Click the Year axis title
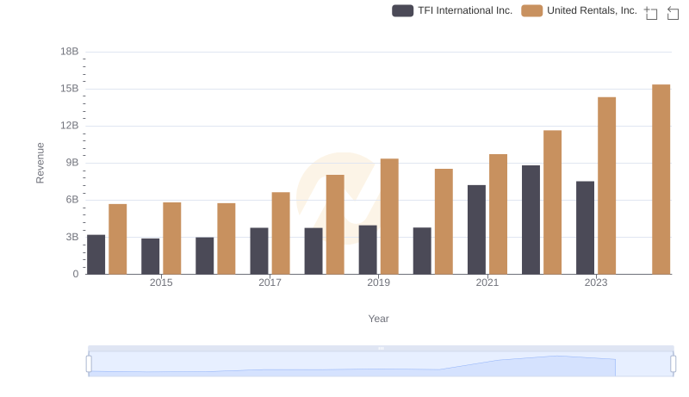This screenshot has width=689, height=397. 378,319
